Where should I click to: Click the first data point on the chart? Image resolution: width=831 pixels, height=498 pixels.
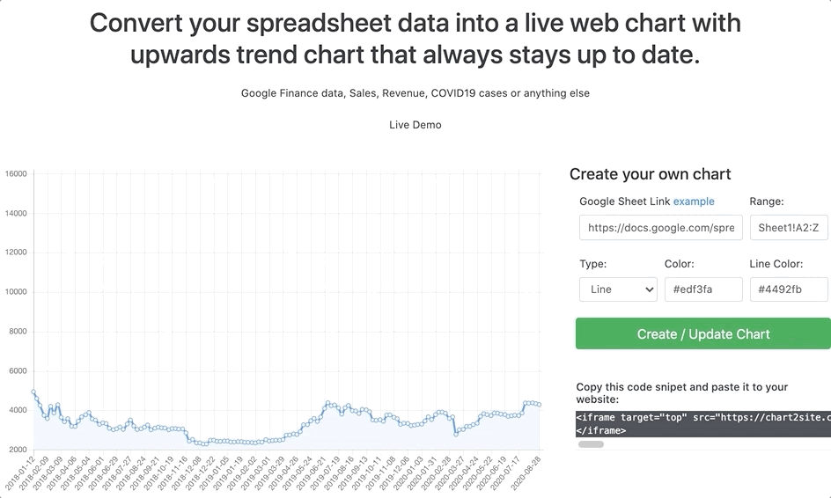click(33, 392)
